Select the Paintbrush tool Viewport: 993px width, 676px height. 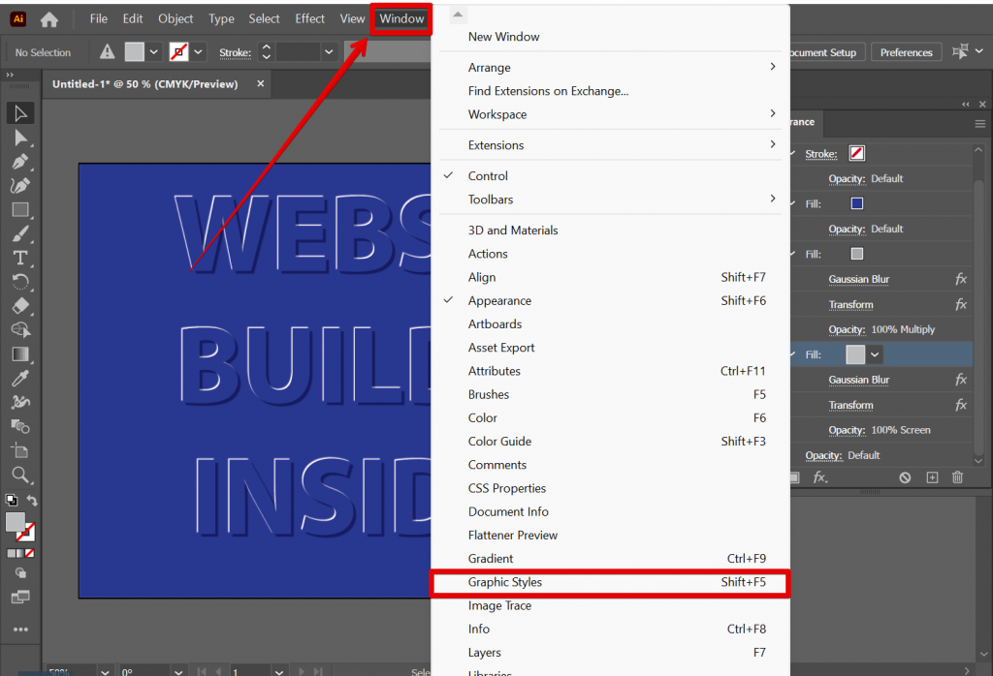(x=21, y=234)
